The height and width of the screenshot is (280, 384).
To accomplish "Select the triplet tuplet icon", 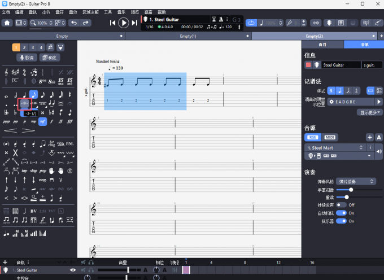I will 25,104.
